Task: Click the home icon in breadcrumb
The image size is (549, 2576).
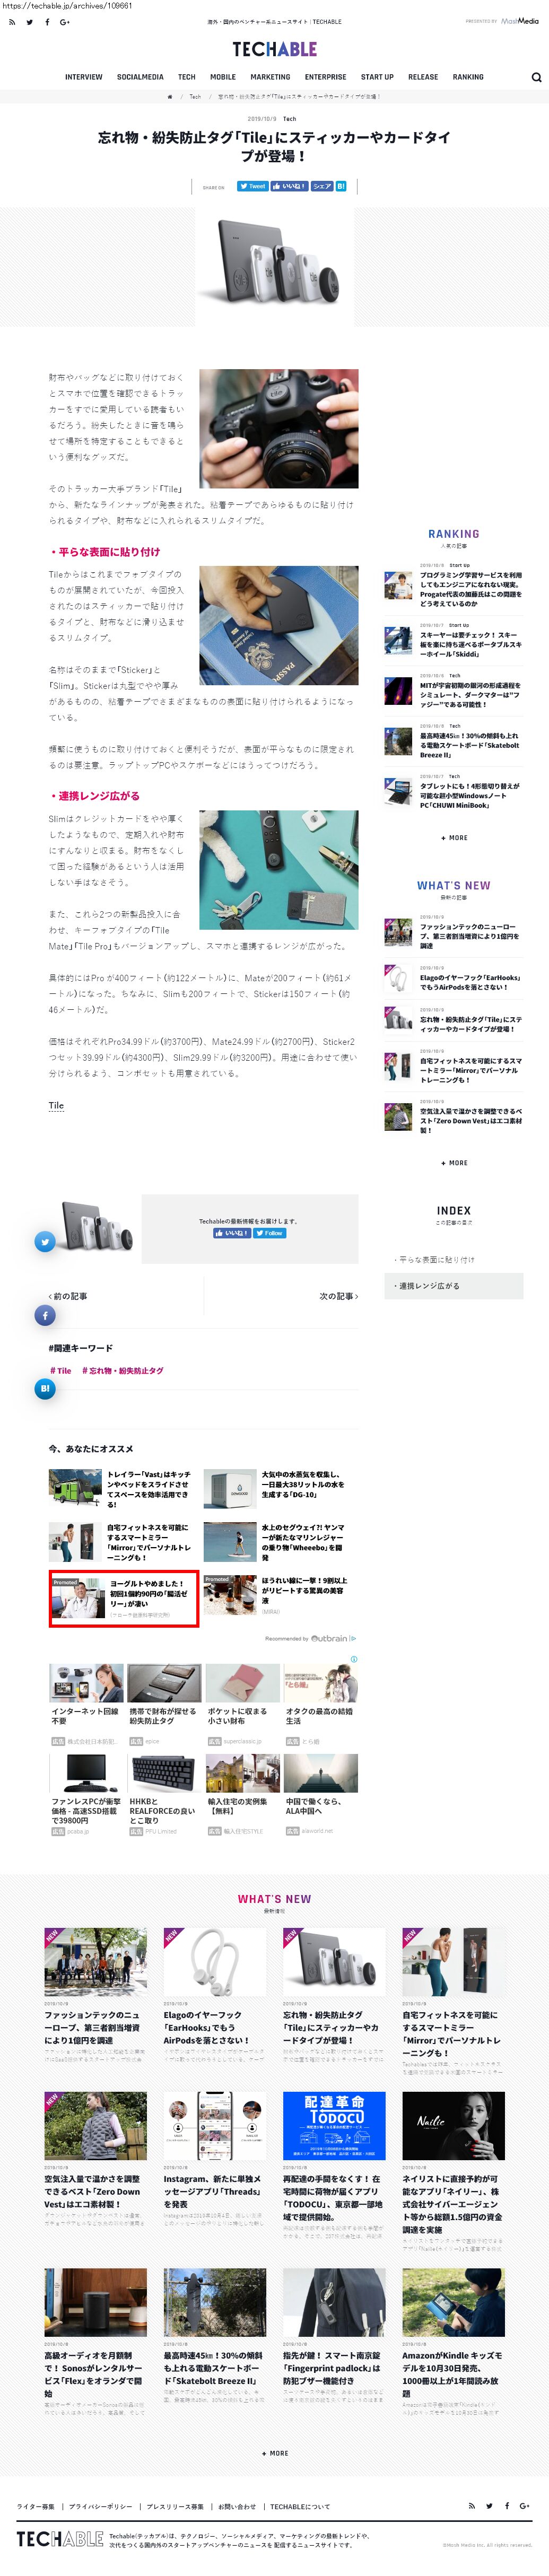Action: point(170,97)
